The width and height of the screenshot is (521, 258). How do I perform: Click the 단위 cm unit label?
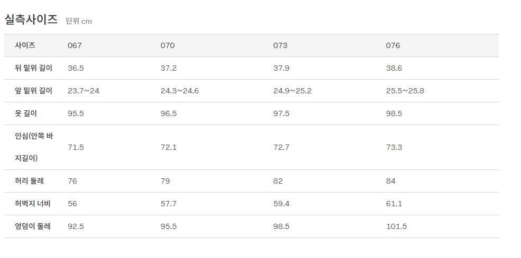pos(79,21)
